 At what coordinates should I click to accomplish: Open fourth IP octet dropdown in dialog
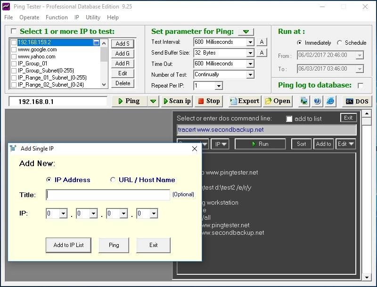click(154, 213)
